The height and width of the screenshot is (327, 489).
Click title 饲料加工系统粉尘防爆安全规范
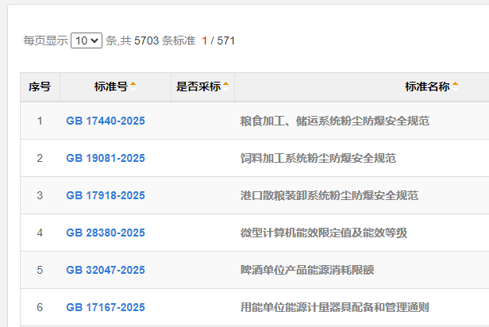(318, 159)
